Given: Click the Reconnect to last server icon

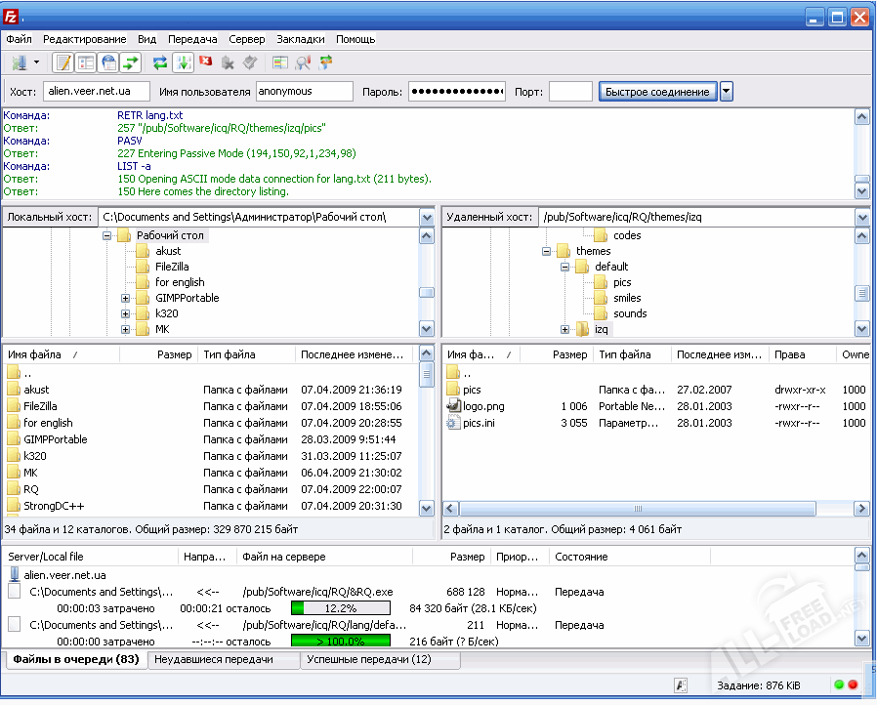Looking at the screenshot, I should (x=250, y=62).
